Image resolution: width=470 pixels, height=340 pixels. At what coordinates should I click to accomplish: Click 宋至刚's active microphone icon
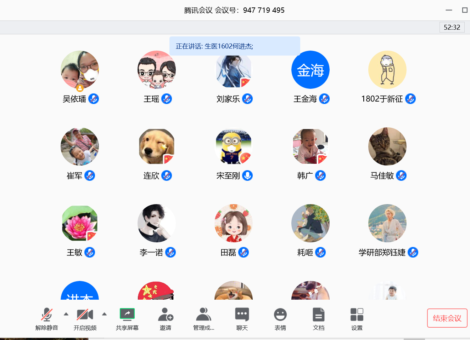click(247, 175)
